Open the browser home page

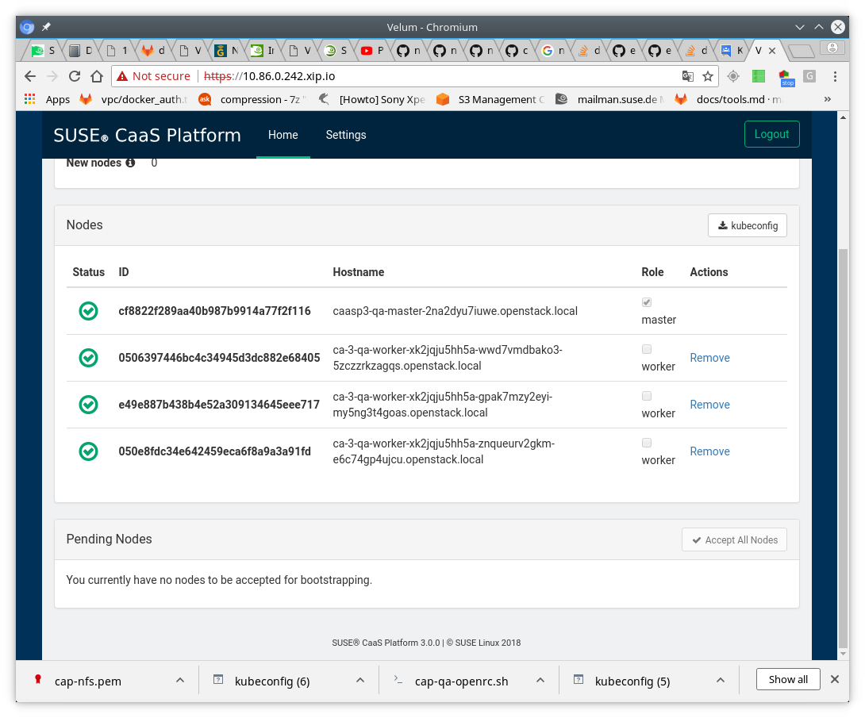click(97, 76)
